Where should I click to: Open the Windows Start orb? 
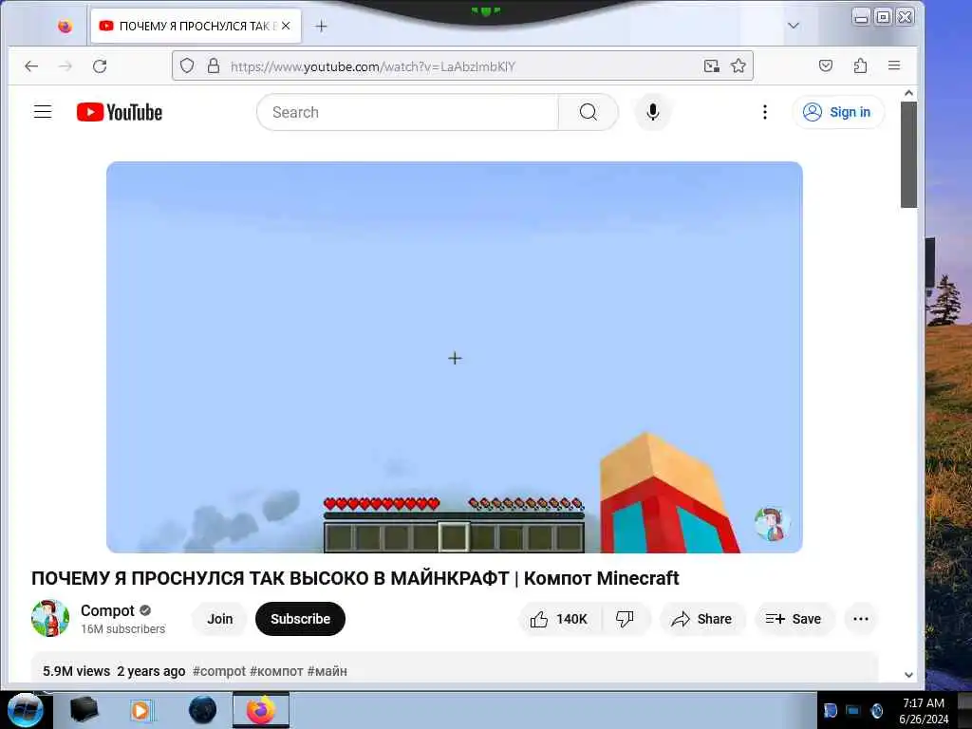click(x=26, y=710)
